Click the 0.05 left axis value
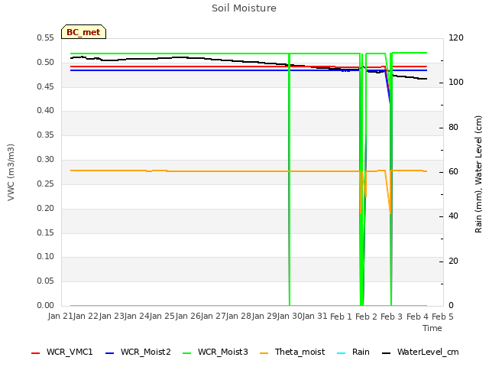The image size is (489, 367). 45,281
